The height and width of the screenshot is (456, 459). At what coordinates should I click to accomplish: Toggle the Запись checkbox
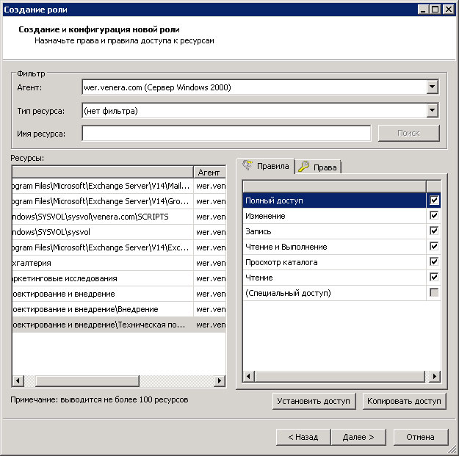(x=434, y=231)
